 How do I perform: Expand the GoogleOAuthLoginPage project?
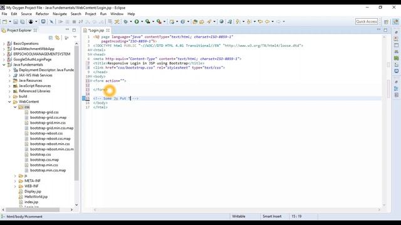(4, 59)
